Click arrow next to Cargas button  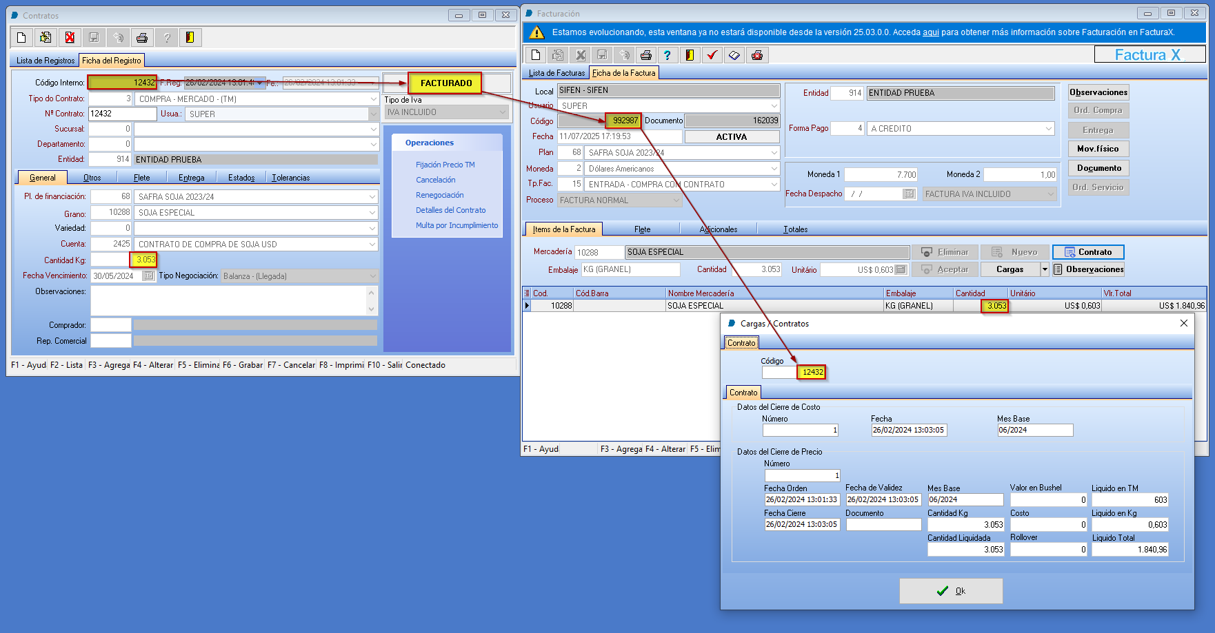[x=1045, y=270]
